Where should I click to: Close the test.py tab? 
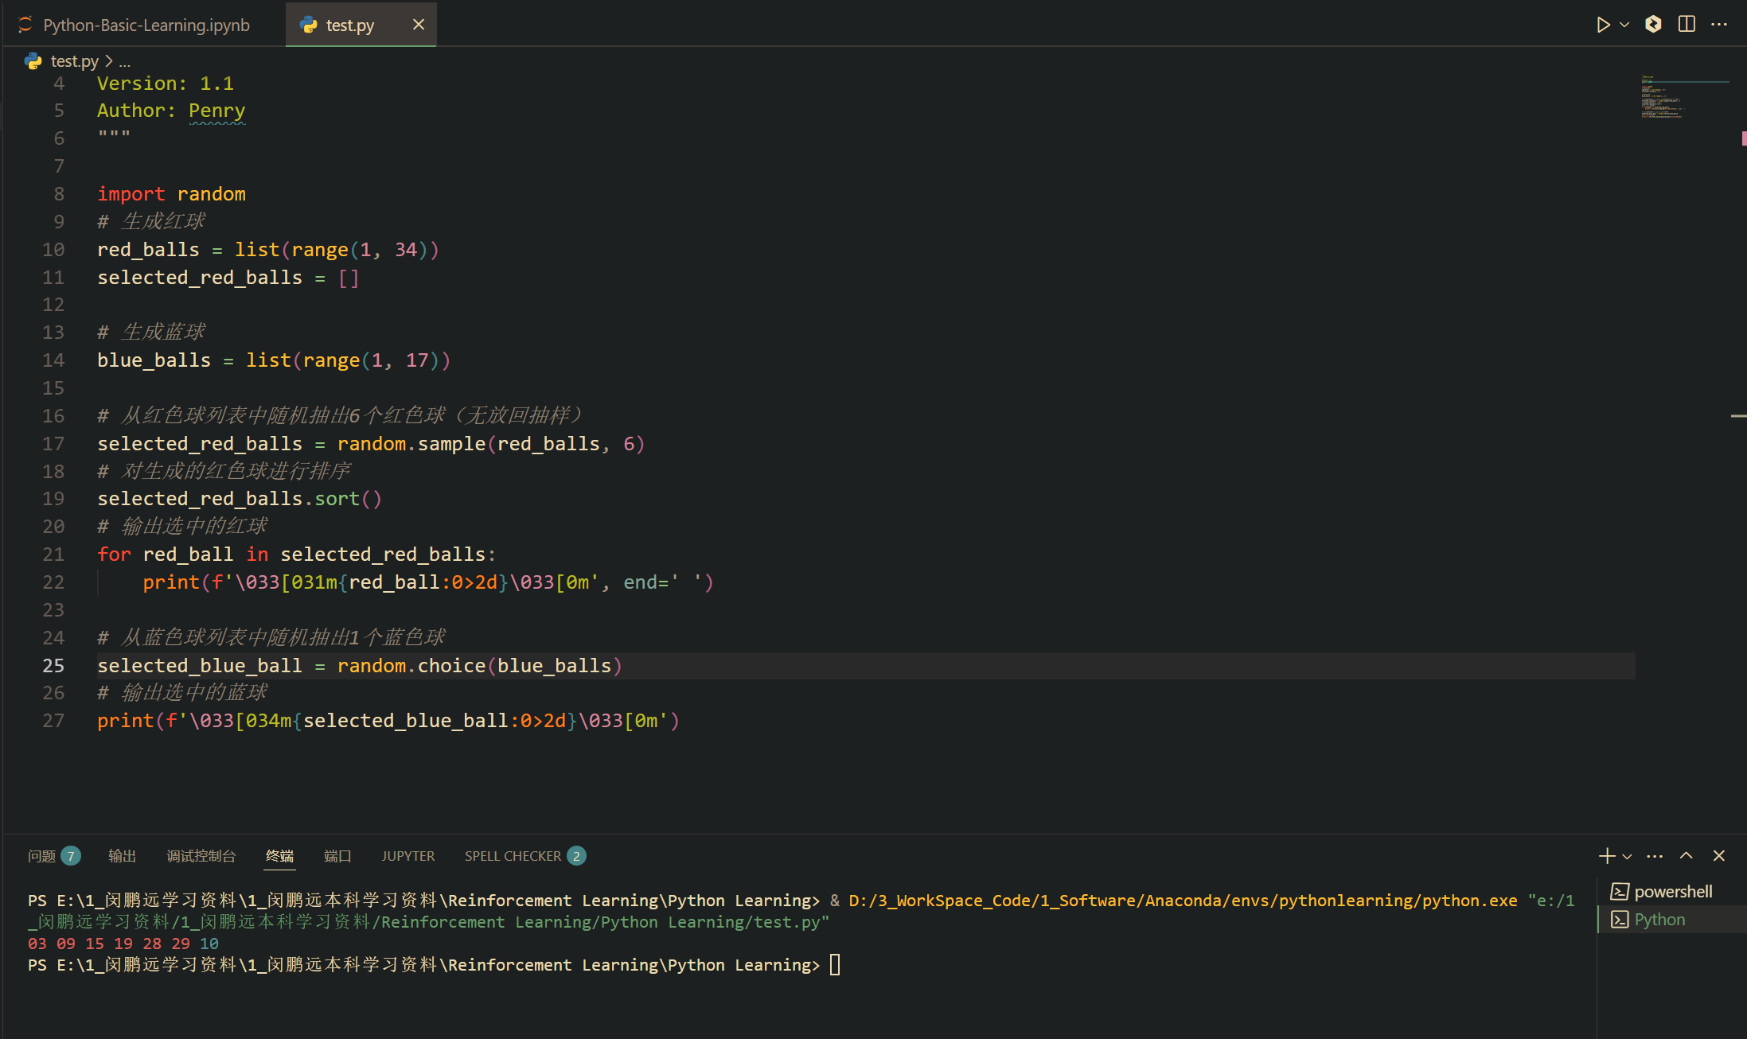pos(419,25)
